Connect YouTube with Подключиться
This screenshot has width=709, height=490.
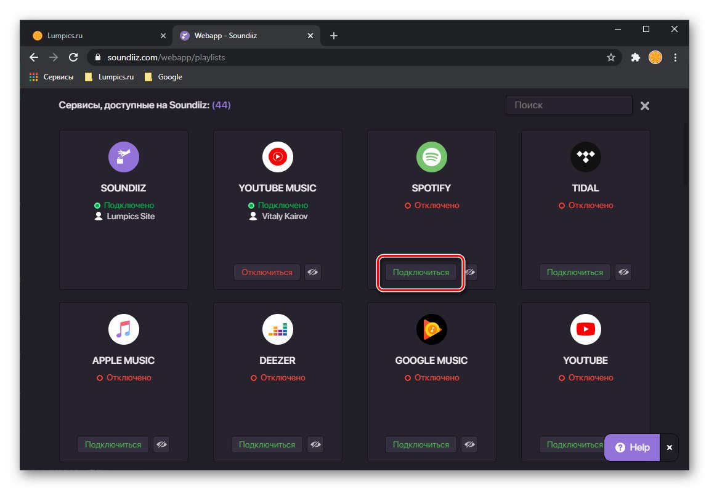point(572,444)
